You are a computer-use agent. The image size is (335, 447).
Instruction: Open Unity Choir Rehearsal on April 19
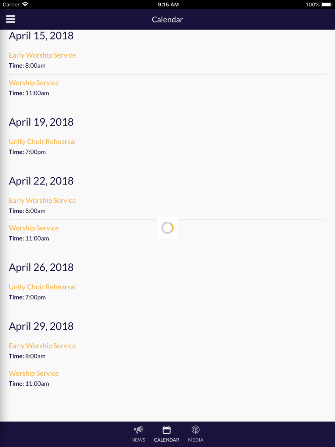pyautogui.click(x=42, y=142)
